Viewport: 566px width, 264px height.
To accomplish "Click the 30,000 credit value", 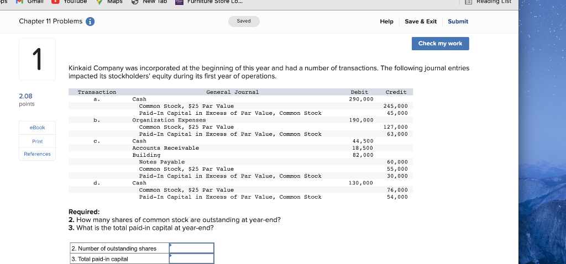I will pos(397,176).
